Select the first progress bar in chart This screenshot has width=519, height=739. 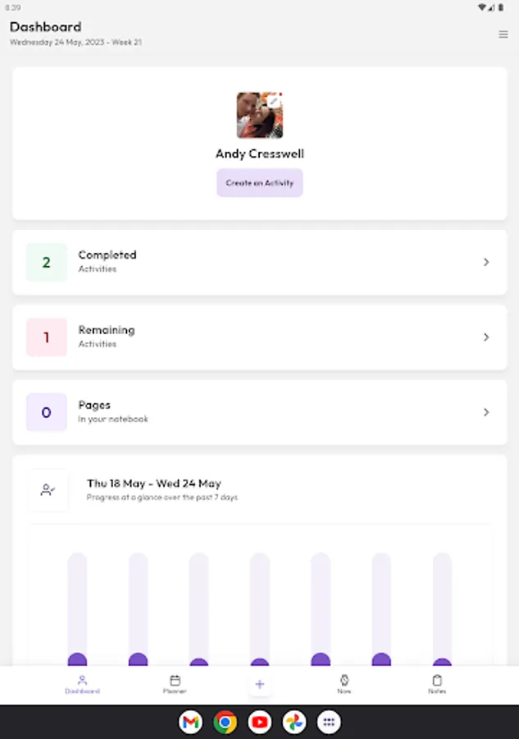[x=77, y=609]
